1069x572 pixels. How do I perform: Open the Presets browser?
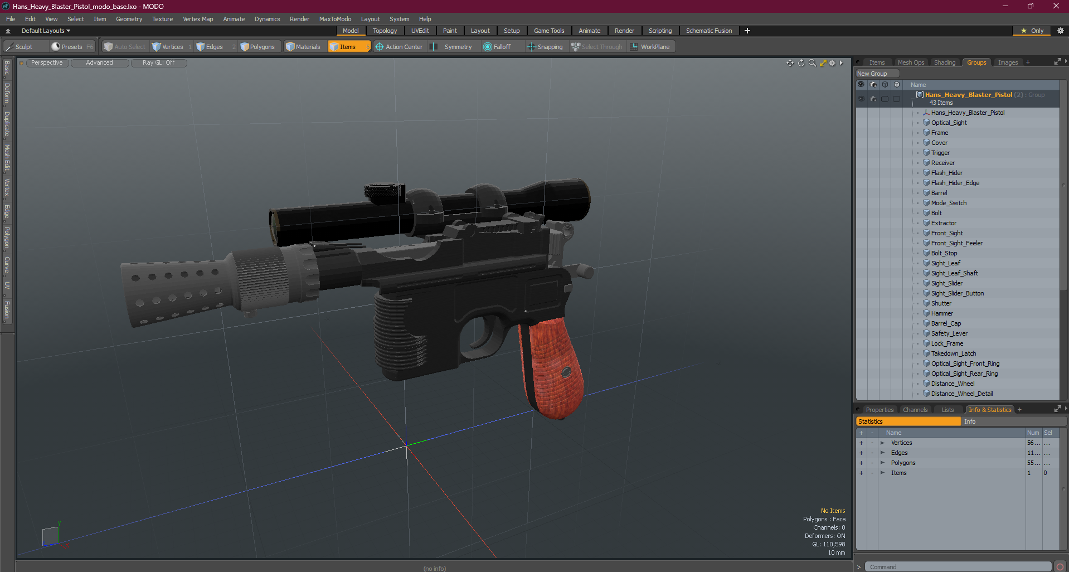(x=72, y=47)
